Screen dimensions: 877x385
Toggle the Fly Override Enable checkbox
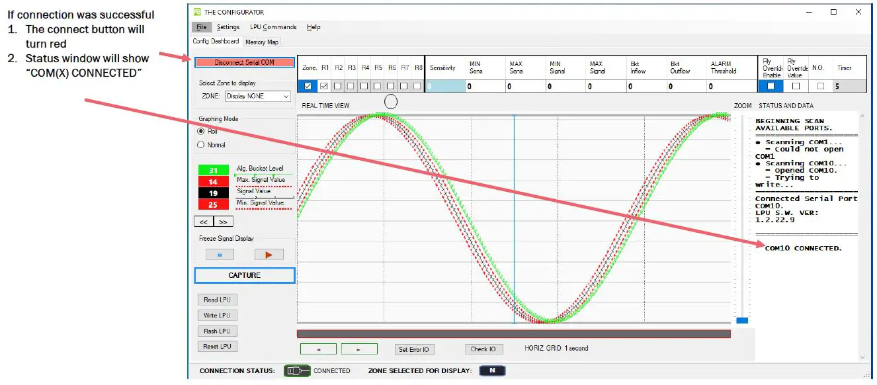770,85
